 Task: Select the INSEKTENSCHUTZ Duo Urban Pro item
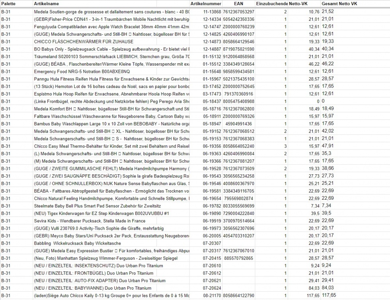[x=99, y=265]
